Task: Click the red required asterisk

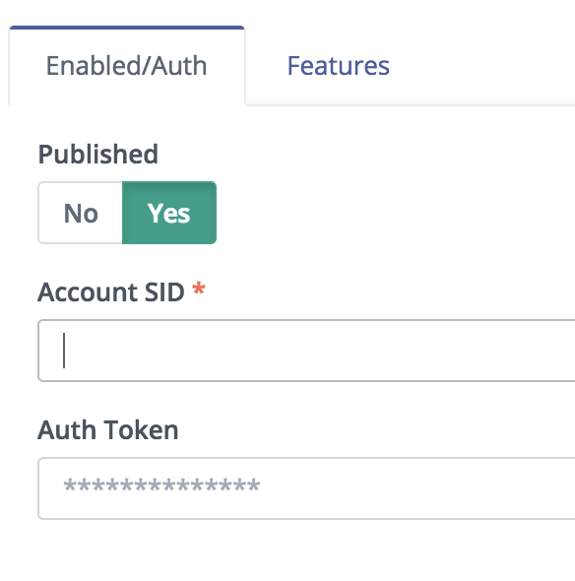Action: click(199, 289)
